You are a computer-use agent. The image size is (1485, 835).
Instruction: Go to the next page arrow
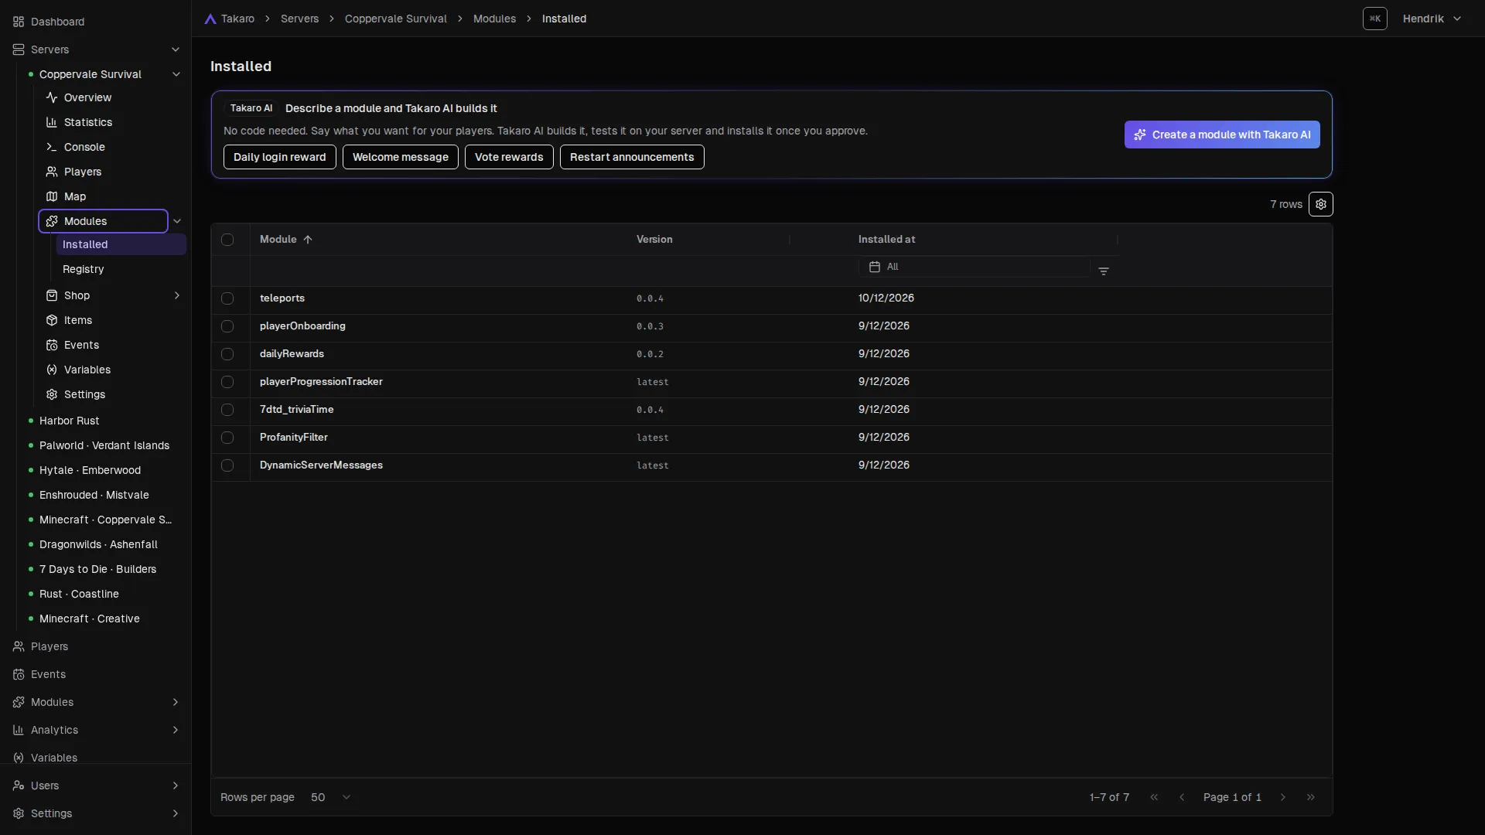tap(1282, 797)
